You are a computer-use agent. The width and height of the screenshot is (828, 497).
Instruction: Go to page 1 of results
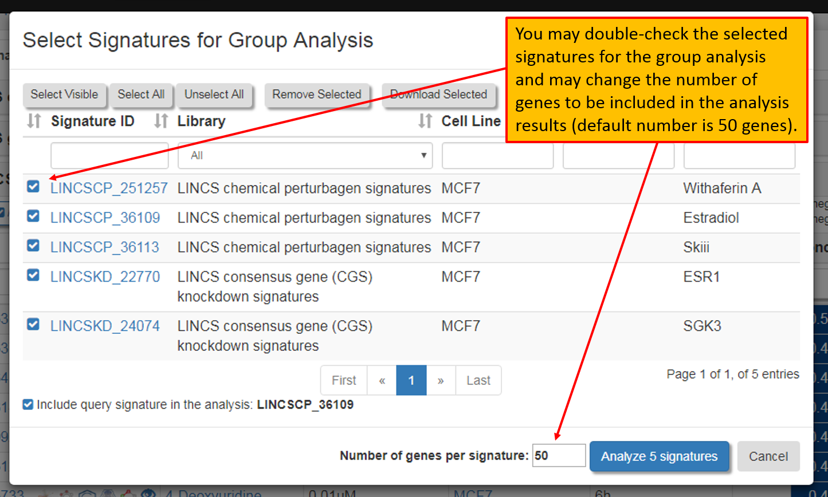pyautogui.click(x=411, y=381)
